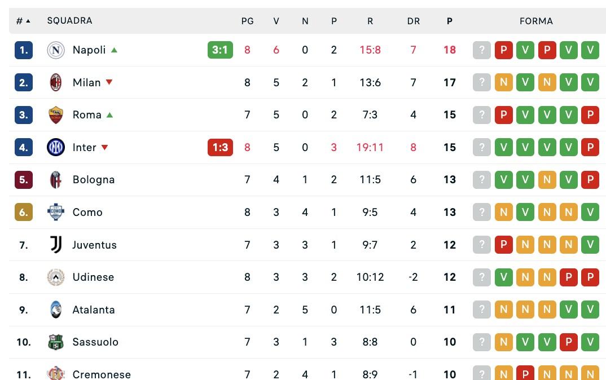This screenshot has width=606, height=380.
Task: Open the Cremonese team page link
Action: (x=102, y=374)
